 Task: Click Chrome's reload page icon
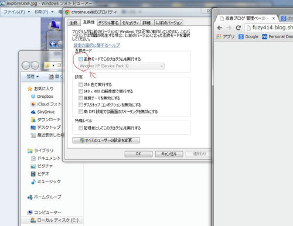coord(238,28)
